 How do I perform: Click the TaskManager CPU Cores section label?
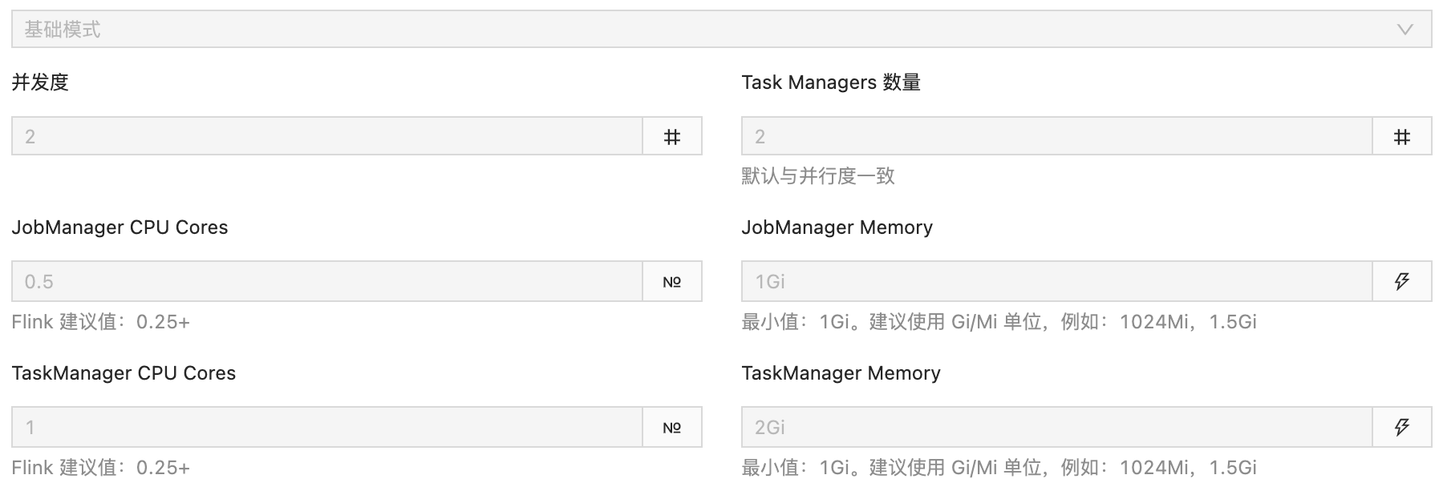[x=123, y=373]
